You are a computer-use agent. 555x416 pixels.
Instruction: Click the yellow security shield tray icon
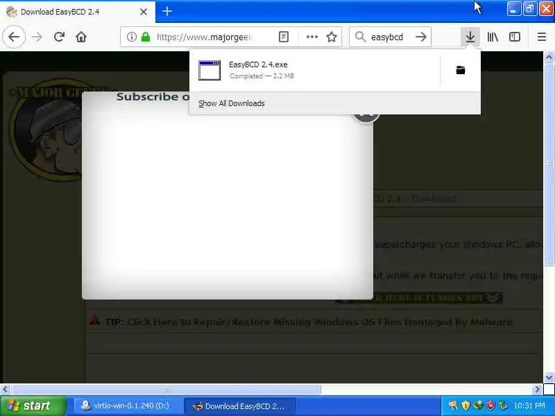click(x=466, y=406)
